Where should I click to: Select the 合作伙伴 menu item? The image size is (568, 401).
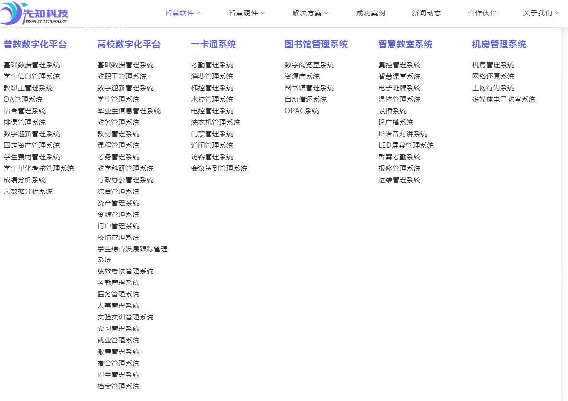point(482,13)
